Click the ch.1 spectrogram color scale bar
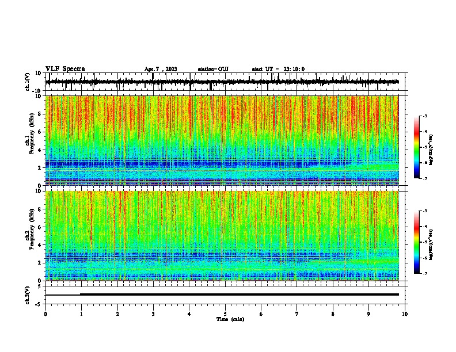Image resolution: width=456 pixels, height=352 pixels. point(416,147)
